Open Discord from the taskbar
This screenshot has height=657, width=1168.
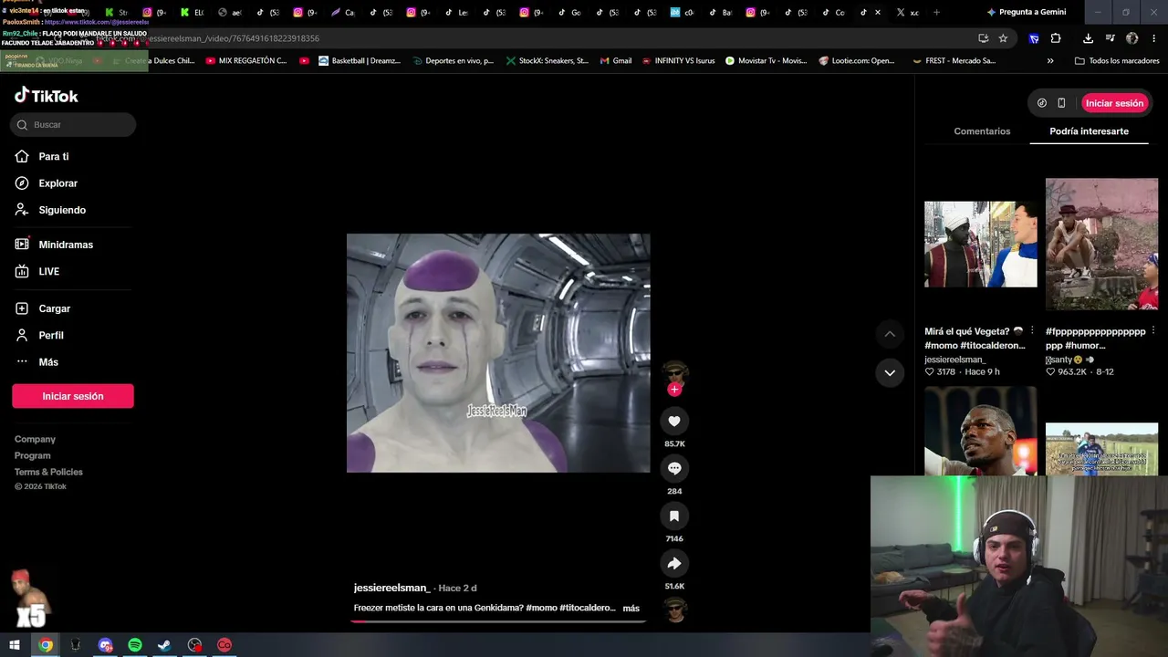[105, 645]
